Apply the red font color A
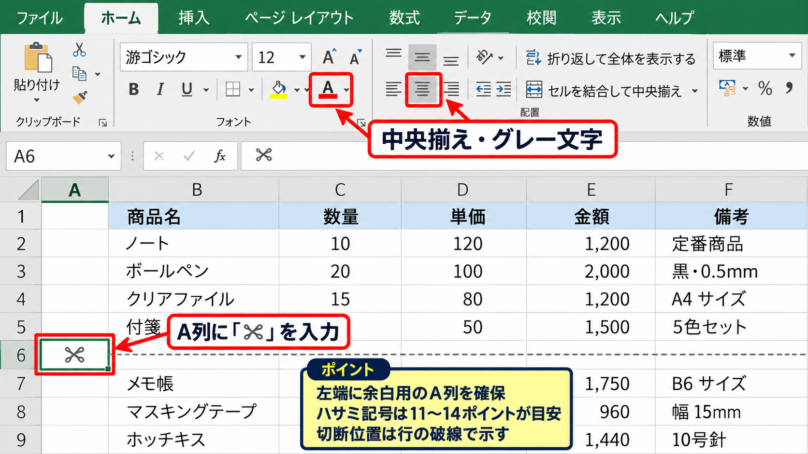Viewport: 808px width, 454px height. coord(328,89)
